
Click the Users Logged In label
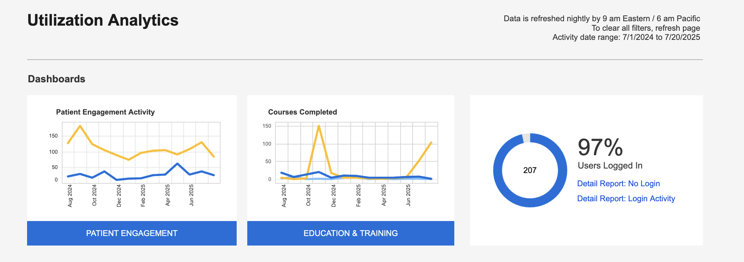pyautogui.click(x=610, y=166)
